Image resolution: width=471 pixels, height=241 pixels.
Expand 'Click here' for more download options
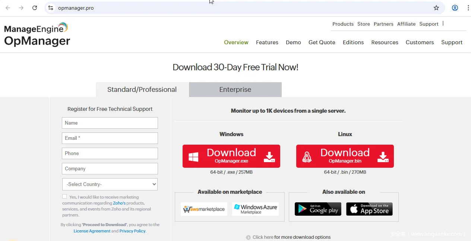[x=263, y=237]
